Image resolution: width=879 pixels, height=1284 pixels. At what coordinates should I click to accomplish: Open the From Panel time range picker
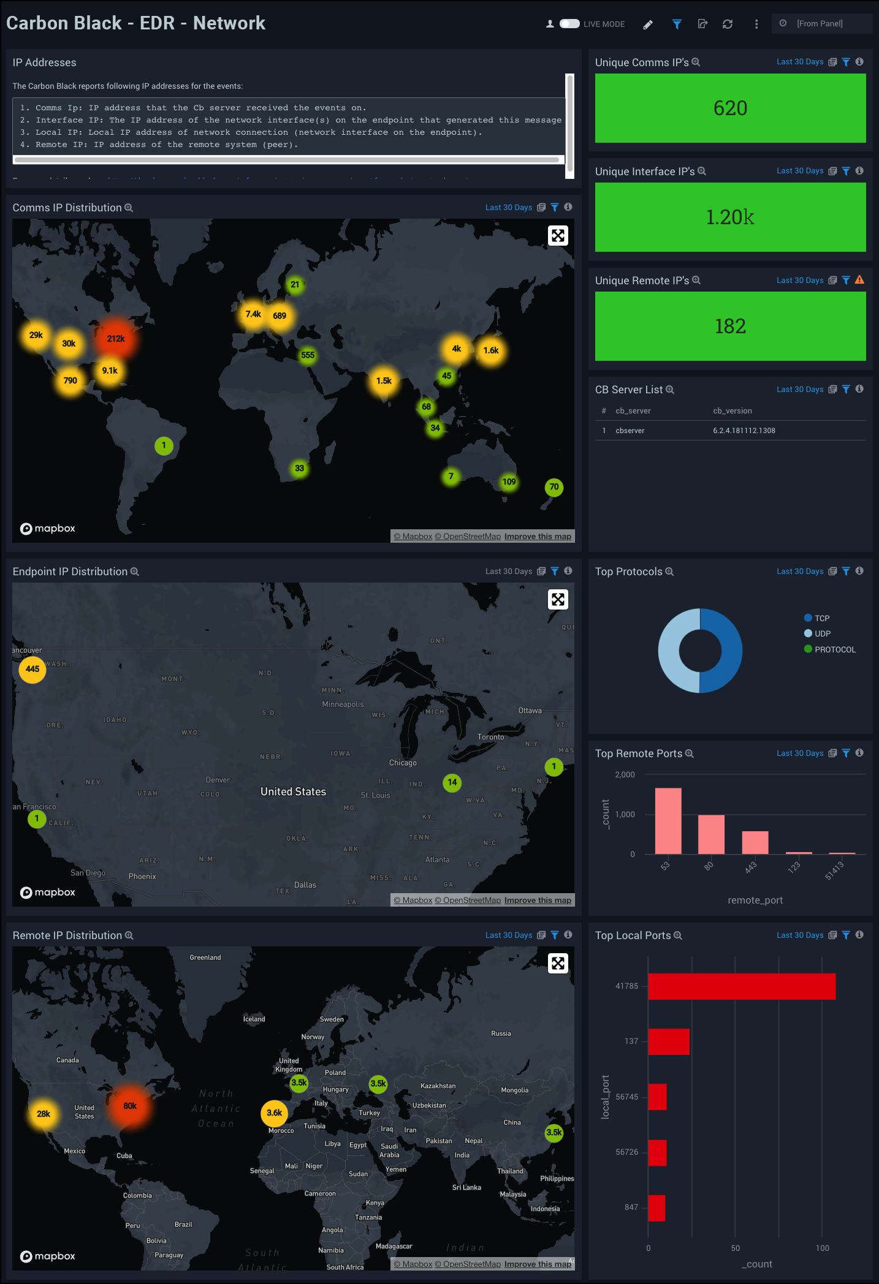(x=821, y=24)
